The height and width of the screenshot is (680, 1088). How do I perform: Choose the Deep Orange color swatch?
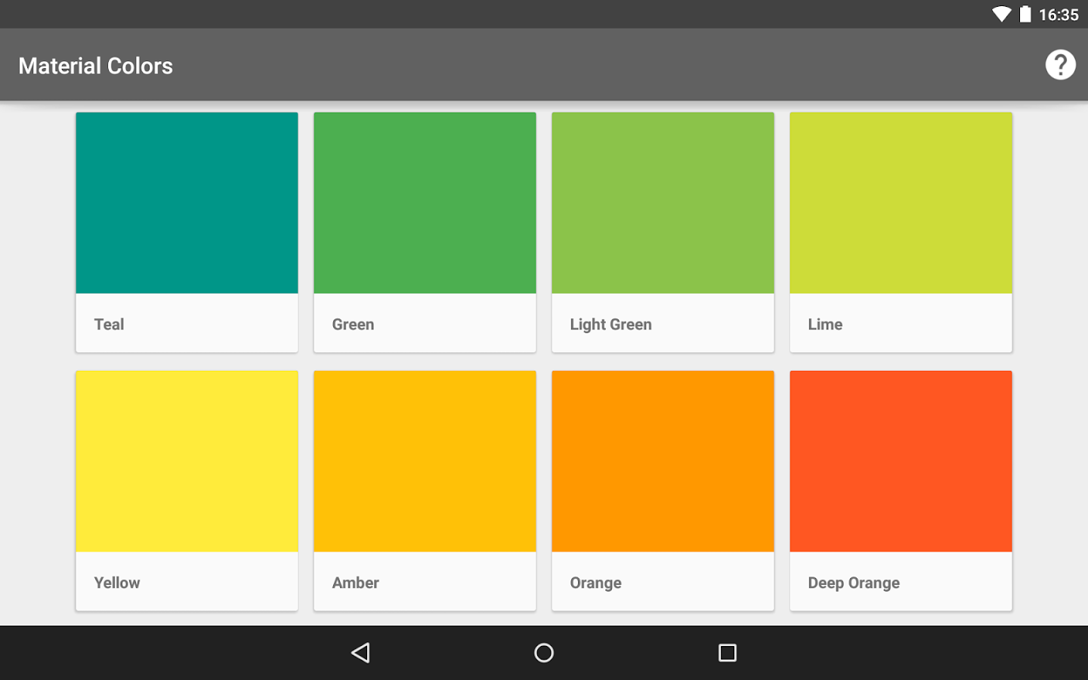[901, 461]
